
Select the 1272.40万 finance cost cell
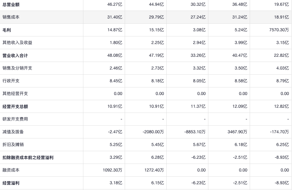pyautogui.click(x=154, y=170)
